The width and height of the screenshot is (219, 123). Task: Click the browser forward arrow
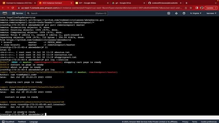(x=8, y=8)
